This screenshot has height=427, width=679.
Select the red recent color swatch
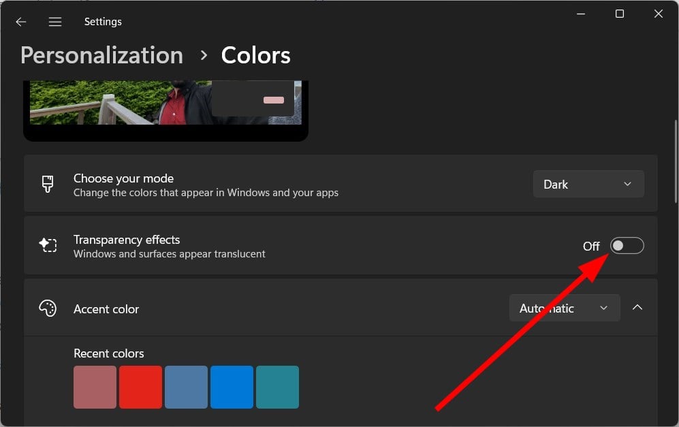pos(140,387)
